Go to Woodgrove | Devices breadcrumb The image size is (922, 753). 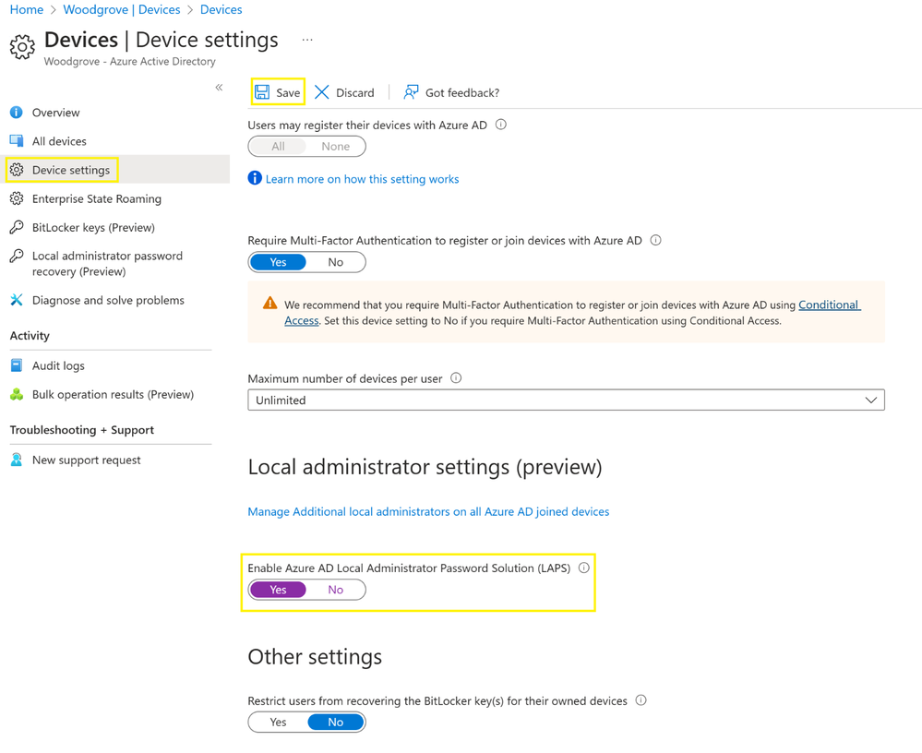pos(121,9)
